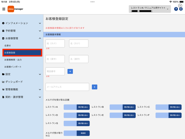Click the お客様基本情報 section header
The width and height of the screenshot is (185, 139).
tap(114, 34)
